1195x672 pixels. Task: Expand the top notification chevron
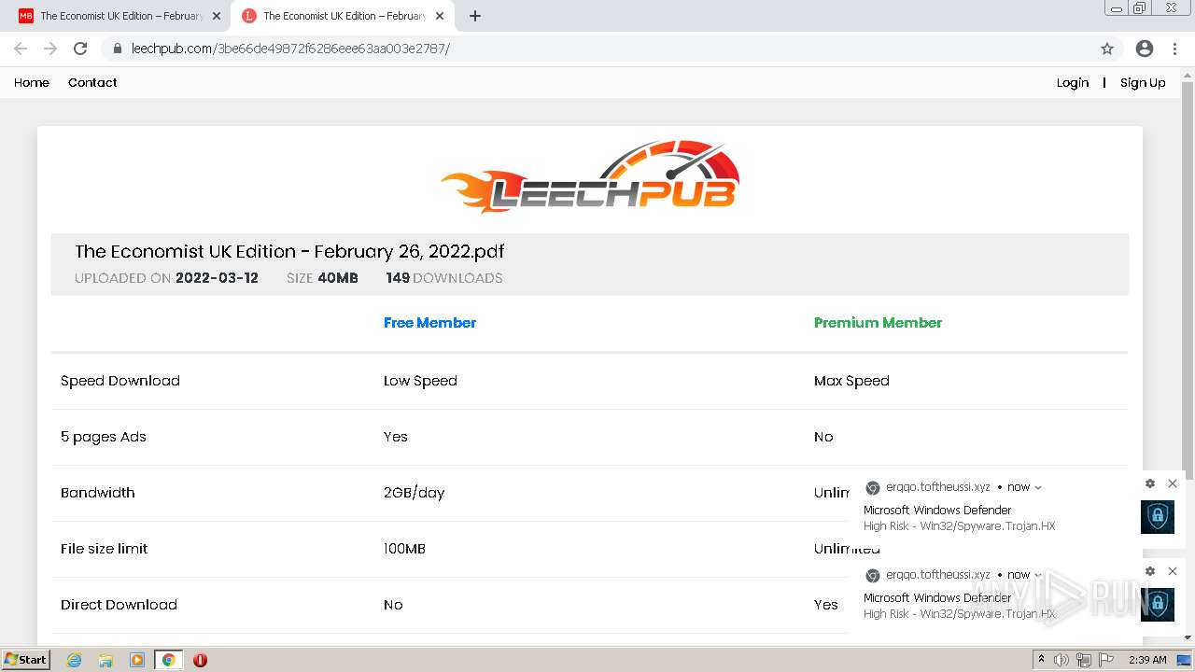(1038, 487)
